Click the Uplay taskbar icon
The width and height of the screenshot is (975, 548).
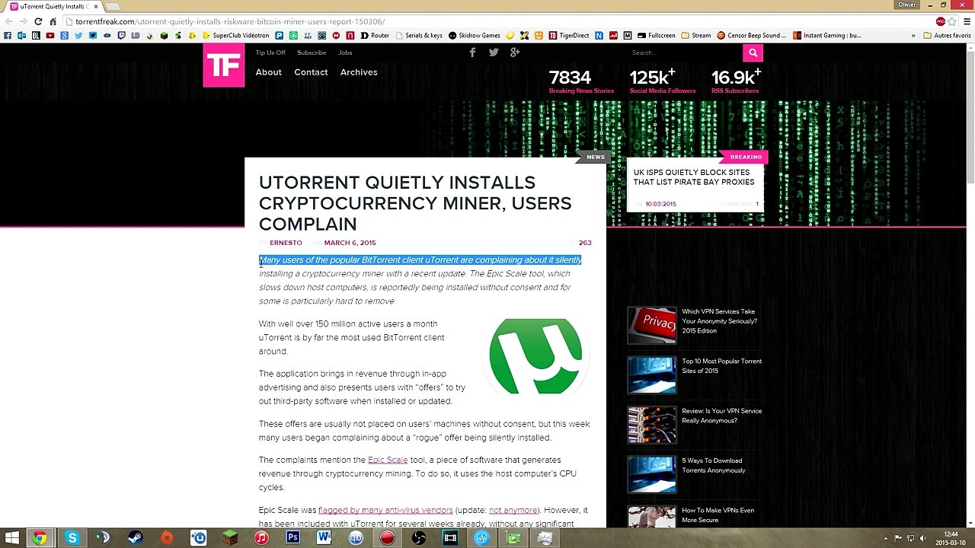click(x=198, y=538)
